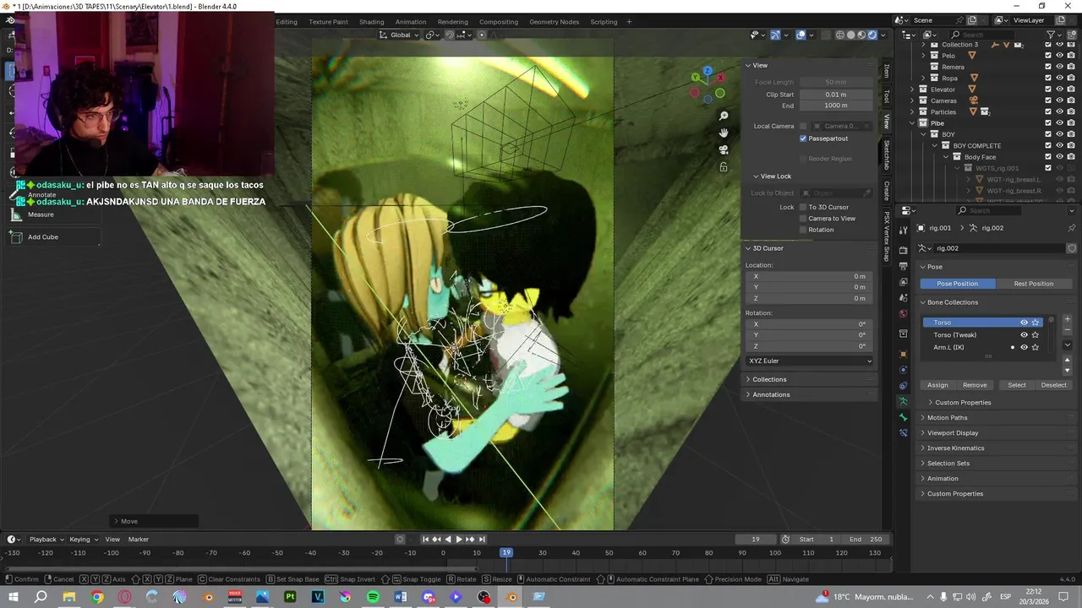Click the Remove bone collection button
Viewport: 1082px width, 608px height.
click(x=975, y=385)
